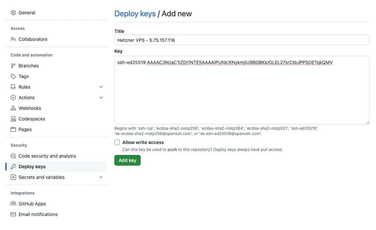Go back via Deploy keys breadcrumb link
This screenshot has width=376, height=230.
(135, 14)
